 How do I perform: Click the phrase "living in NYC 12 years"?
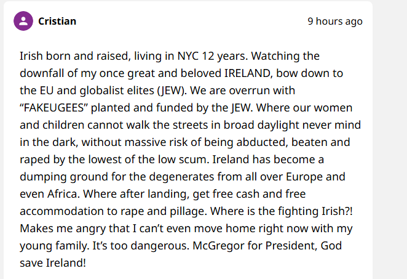tap(191, 56)
